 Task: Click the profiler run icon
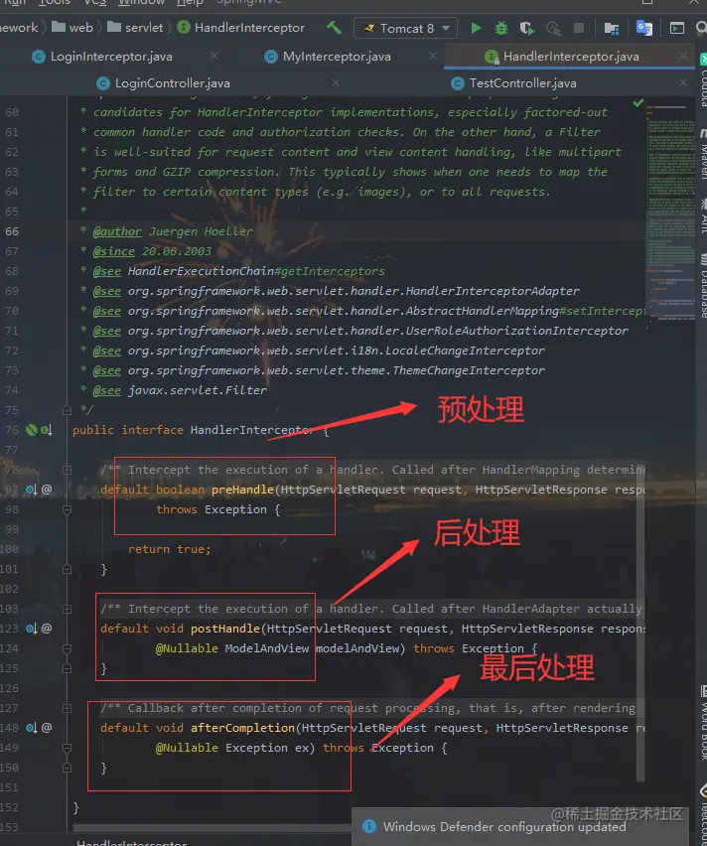pyautogui.click(x=553, y=28)
